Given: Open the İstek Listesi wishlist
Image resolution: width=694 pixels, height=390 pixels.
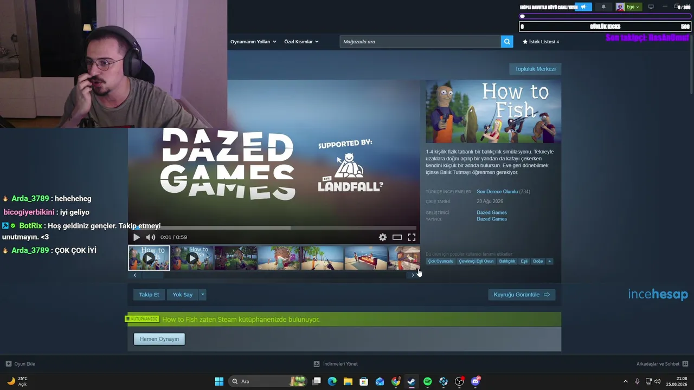Looking at the screenshot, I should pos(541,42).
